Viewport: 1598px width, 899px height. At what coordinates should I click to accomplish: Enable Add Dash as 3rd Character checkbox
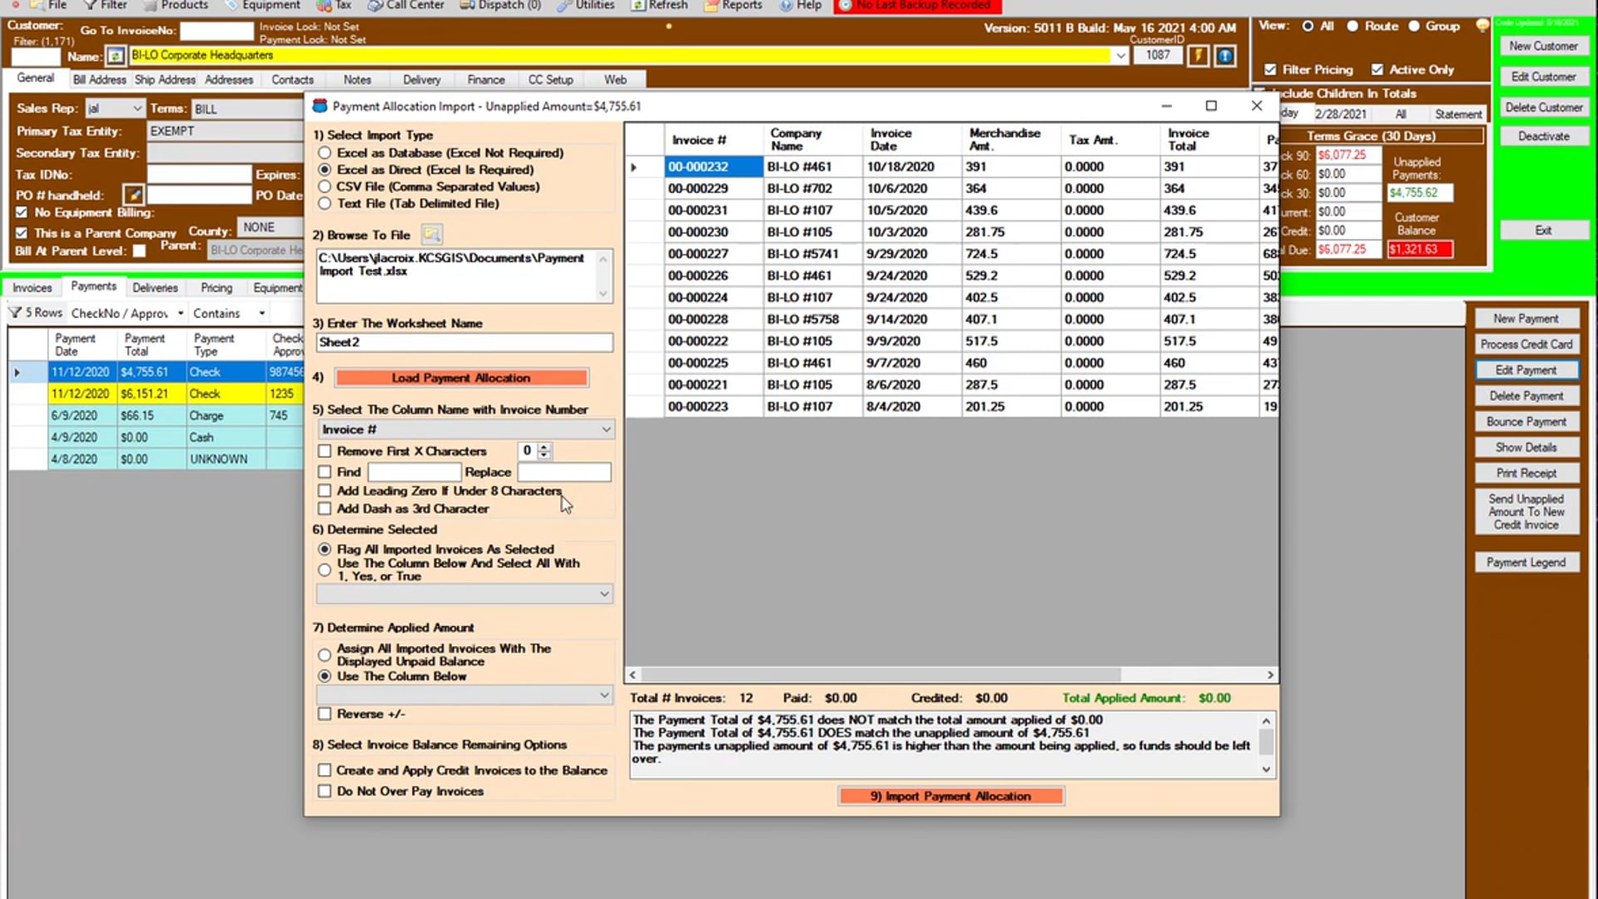[x=325, y=509]
